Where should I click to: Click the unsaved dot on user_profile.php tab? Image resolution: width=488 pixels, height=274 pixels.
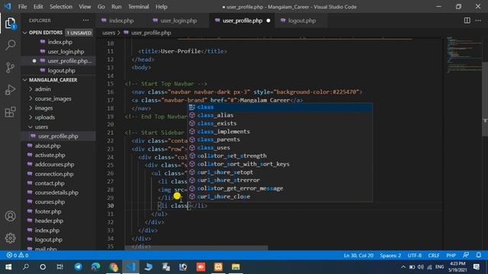pyautogui.click(x=268, y=21)
